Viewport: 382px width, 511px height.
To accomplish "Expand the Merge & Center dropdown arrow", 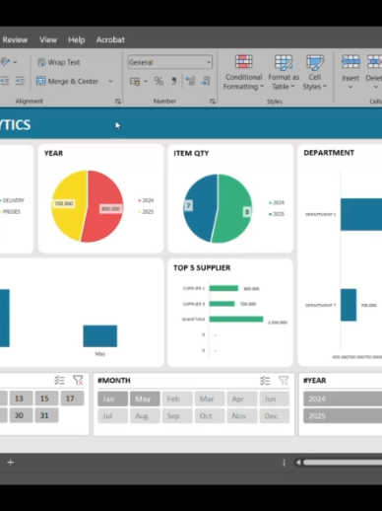I will click(x=110, y=81).
